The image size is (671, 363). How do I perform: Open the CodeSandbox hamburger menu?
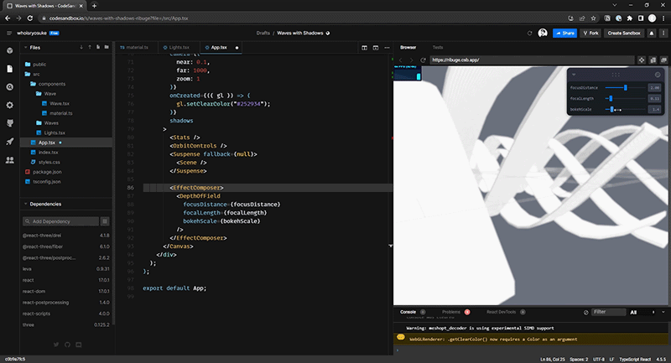9,33
